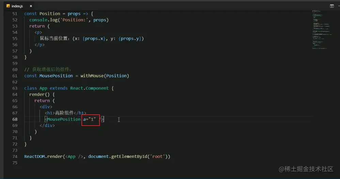This screenshot has height=179, width=340.
Task: Click the 'Position:' string on line 52
Action: 74,20
